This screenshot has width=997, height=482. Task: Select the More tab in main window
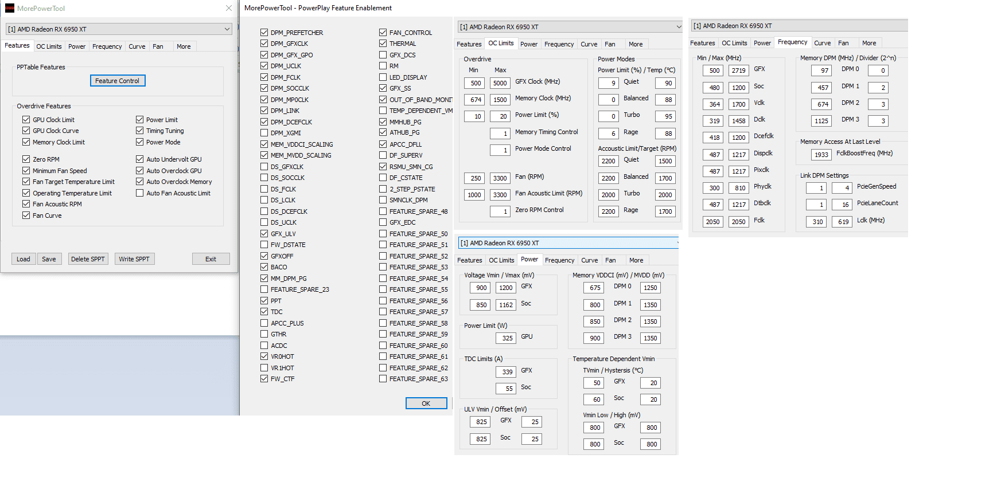[x=184, y=46]
